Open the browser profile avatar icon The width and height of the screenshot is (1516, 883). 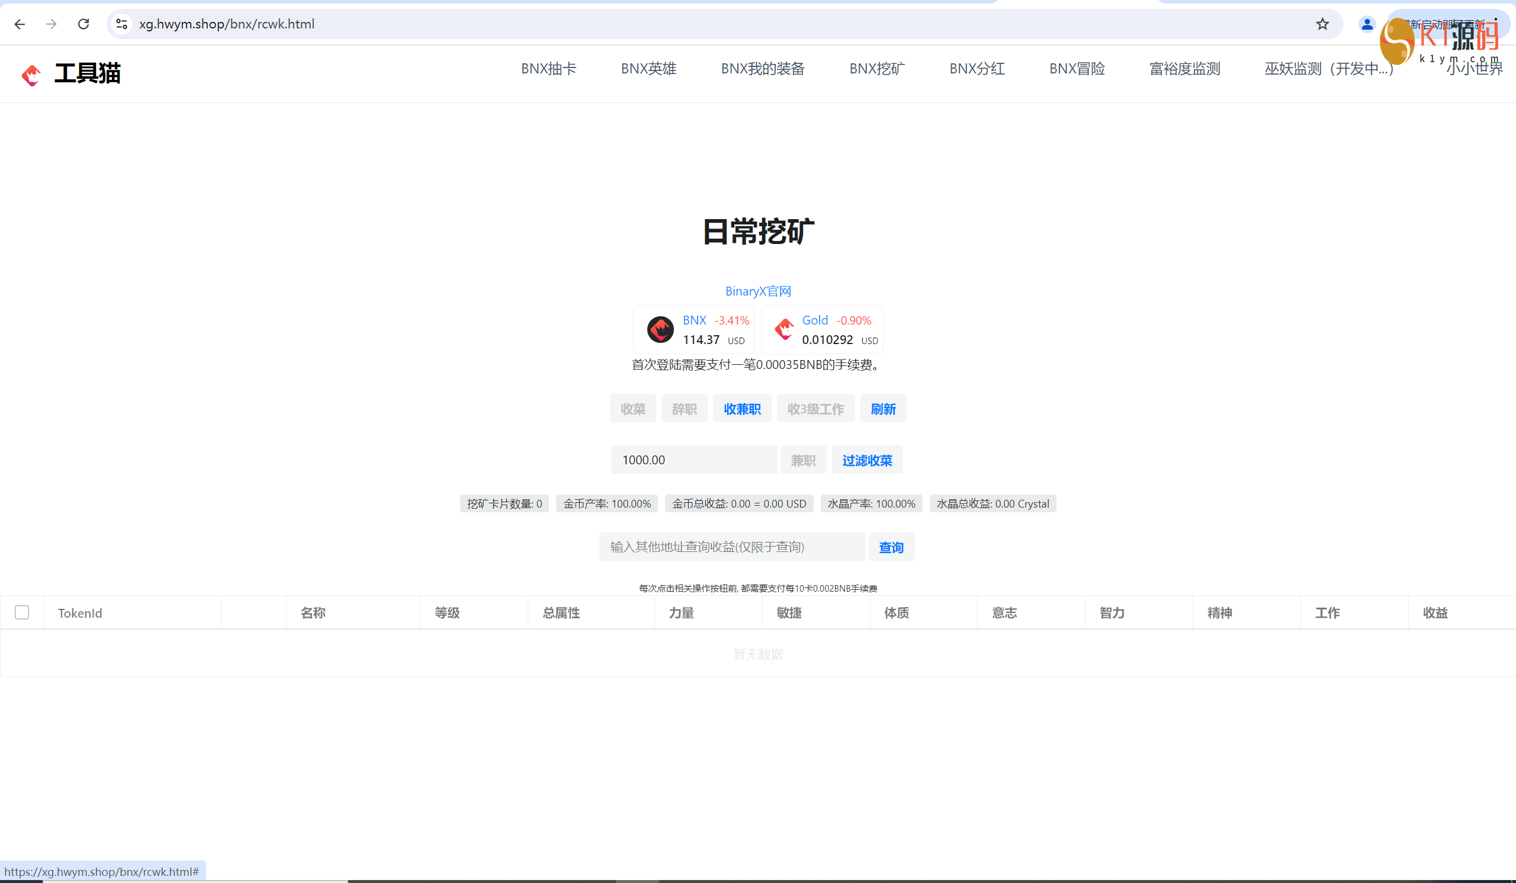1367,24
